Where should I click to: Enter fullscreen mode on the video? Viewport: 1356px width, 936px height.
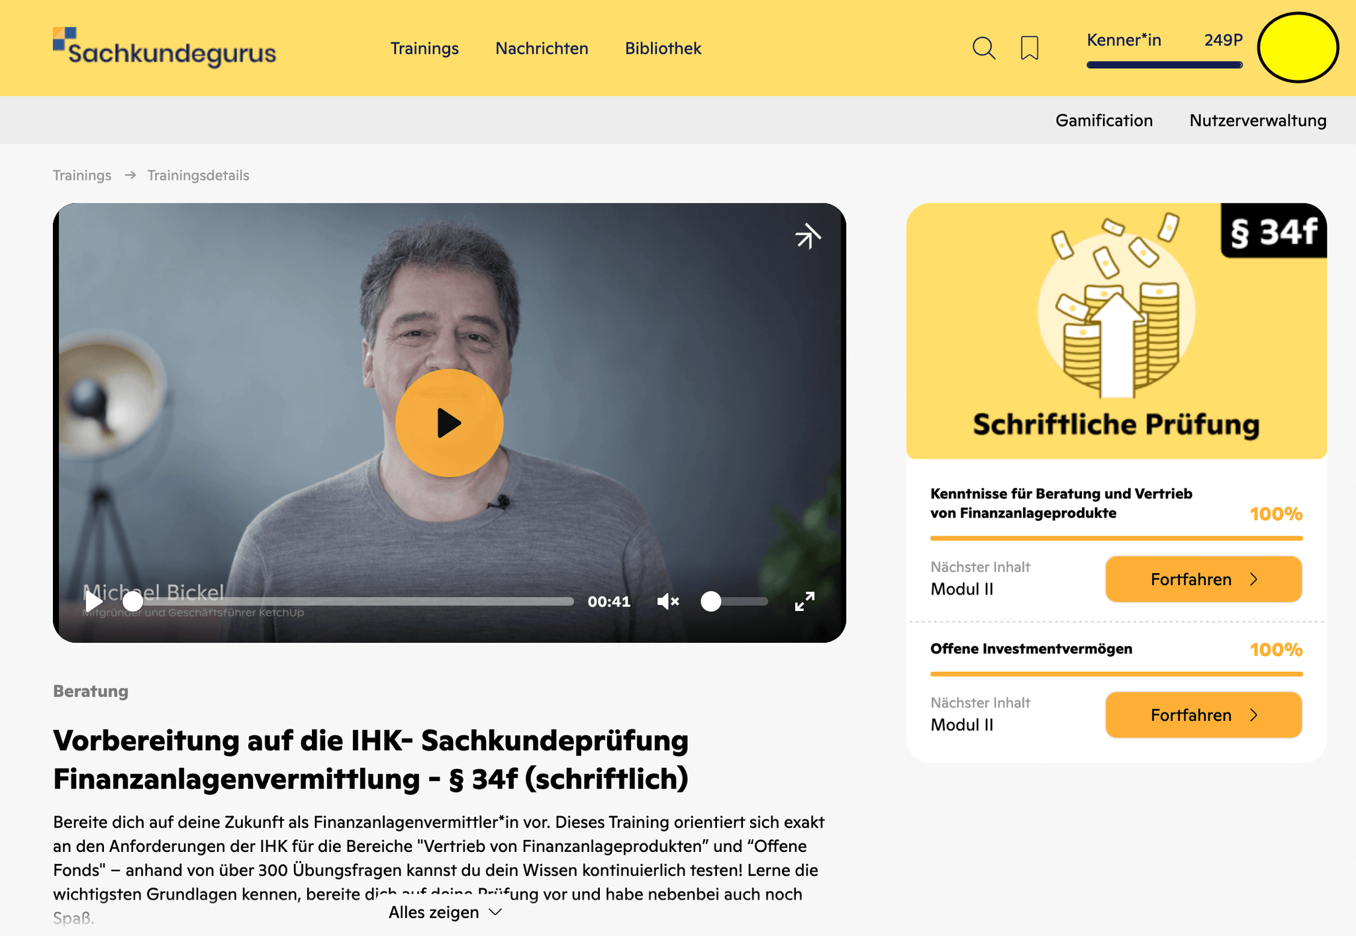pos(804,601)
